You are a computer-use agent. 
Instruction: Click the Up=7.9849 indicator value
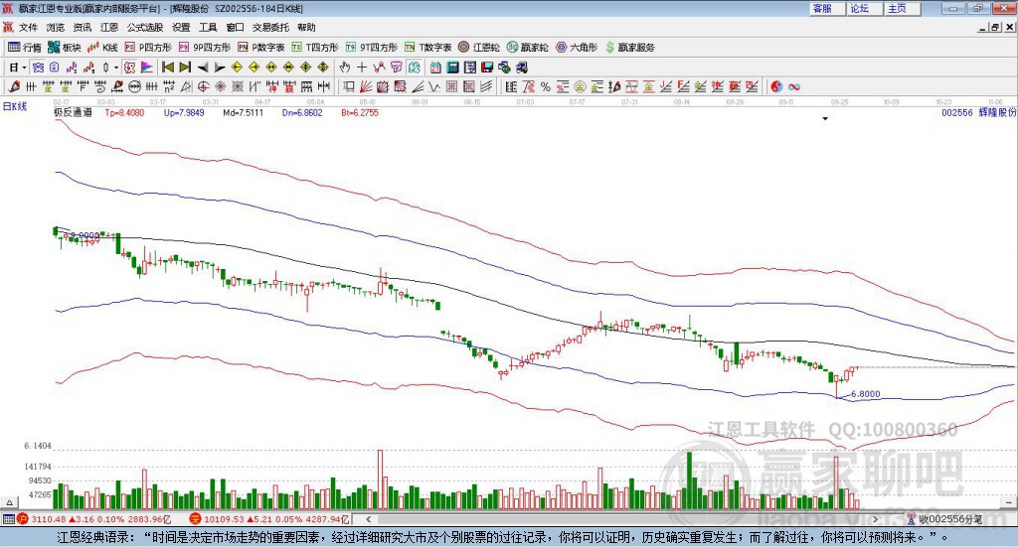coord(184,113)
